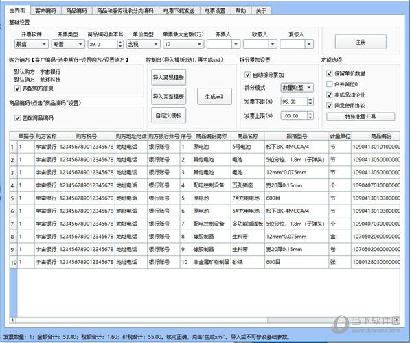Click the code cell 1080128030000000
The width and height of the screenshot is (410, 343).
coord(376,262)
